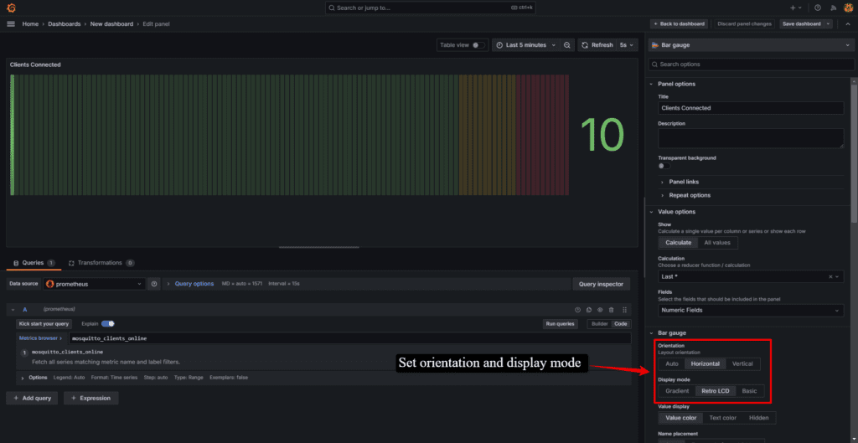Image resolution: width=858 pixels, height=443 pixels.
Task: Open the Save dashboard dropdown arrow
Action: point(829,24)
